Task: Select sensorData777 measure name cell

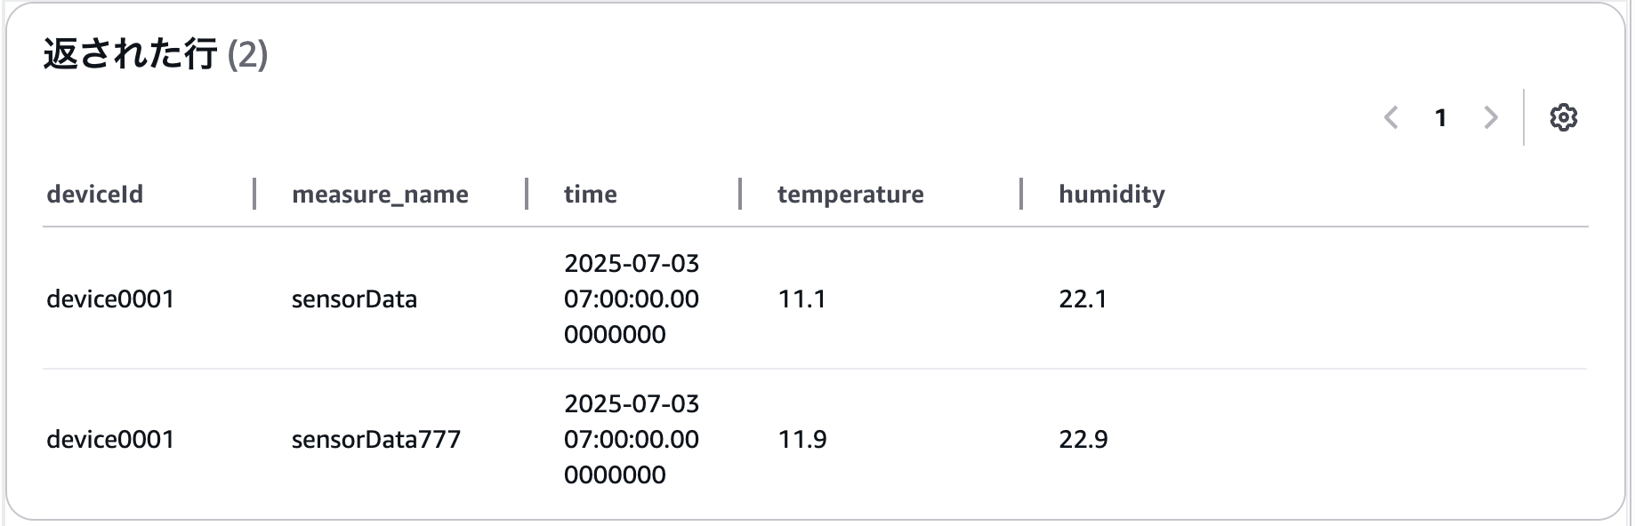Action: coord(376,439)
